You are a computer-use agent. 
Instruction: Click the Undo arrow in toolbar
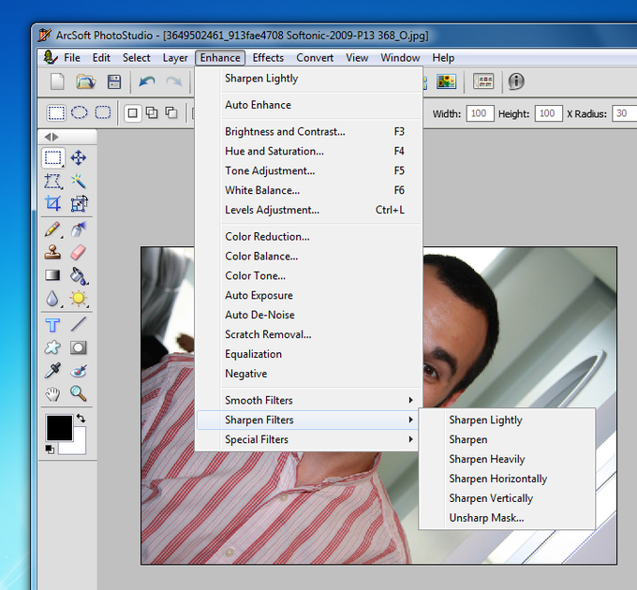click(147, 82)
